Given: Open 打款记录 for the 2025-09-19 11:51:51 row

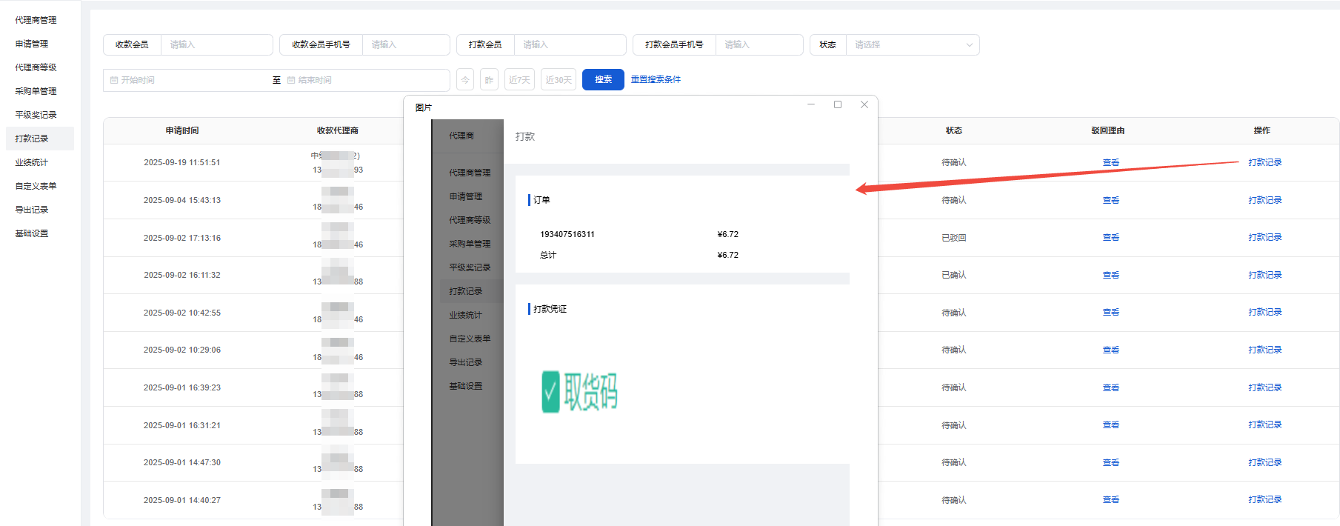Looking at the screenshot, I should coord(1264,162).
